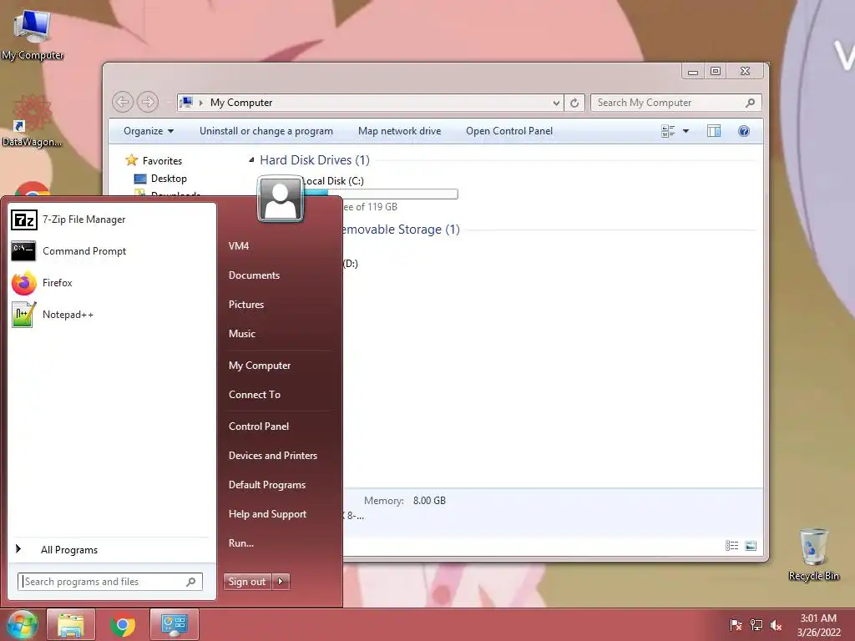
Task: Open Music from Start menu
Action: tap(242, 334)
